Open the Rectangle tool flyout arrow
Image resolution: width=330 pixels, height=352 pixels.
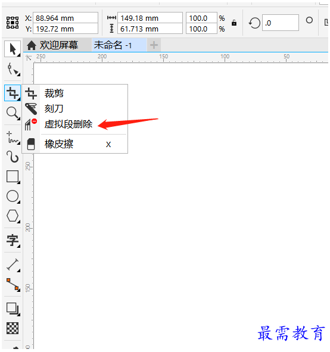coord(19,182)
